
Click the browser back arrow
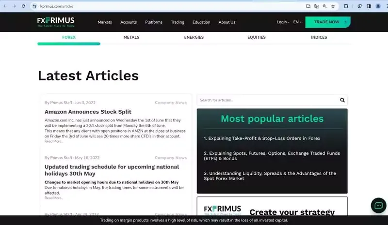point(5,6)
